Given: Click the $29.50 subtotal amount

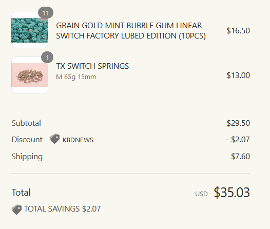Looking at the screenshot, I should (238, 123).
